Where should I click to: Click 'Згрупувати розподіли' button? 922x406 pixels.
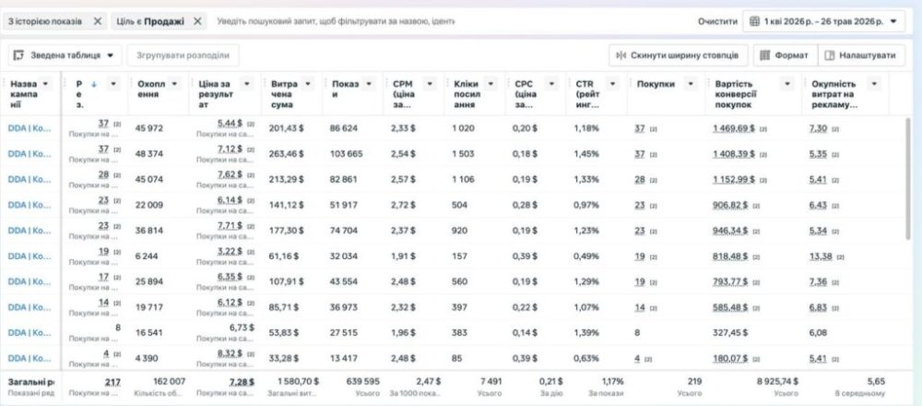(183, 55)
